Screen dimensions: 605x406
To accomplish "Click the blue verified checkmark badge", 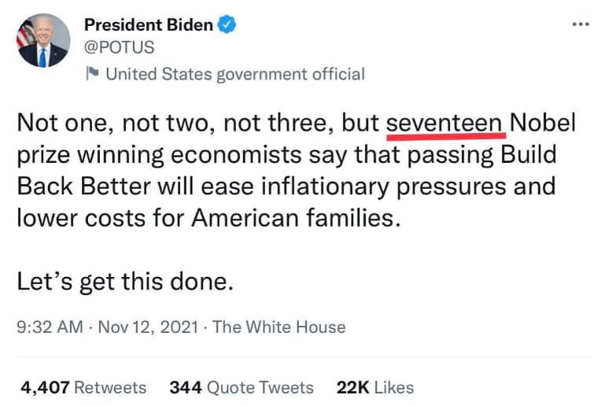I will [227, 25].
